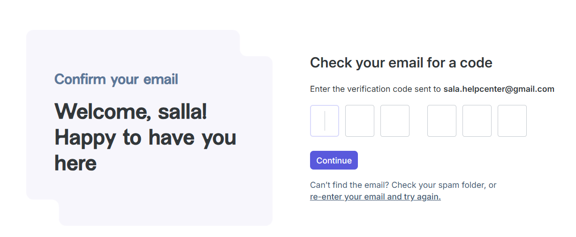Click "Enter the verification code sent to" text
The height and width of the screenshot is (237, 576).
(375, 89)
